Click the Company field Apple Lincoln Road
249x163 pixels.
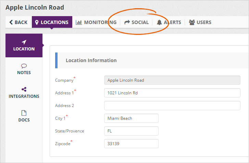click(x=172, y=80)
